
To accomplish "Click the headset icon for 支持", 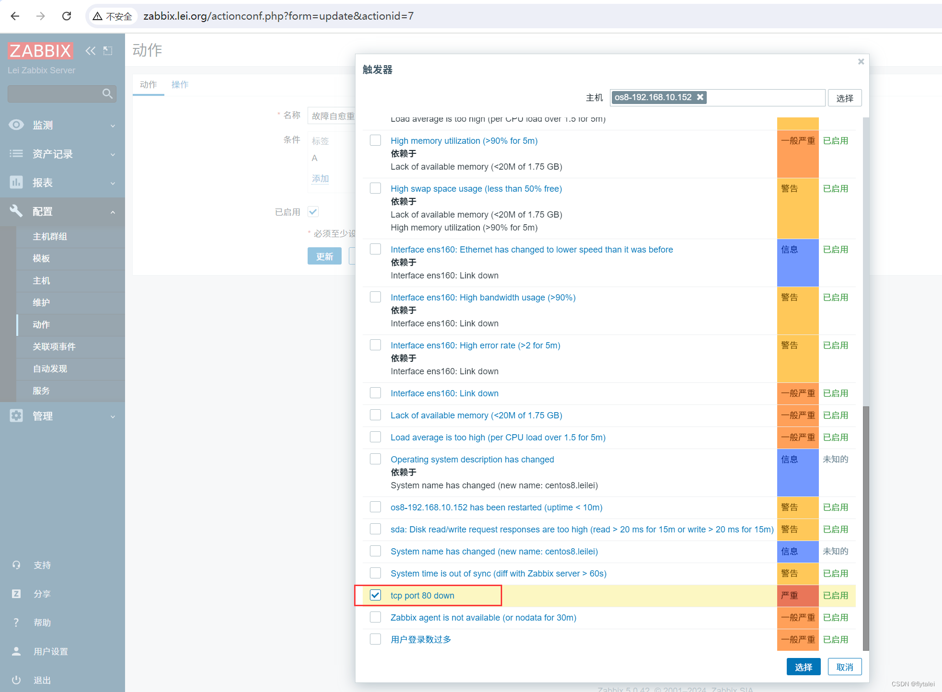I will click(16, 565).
